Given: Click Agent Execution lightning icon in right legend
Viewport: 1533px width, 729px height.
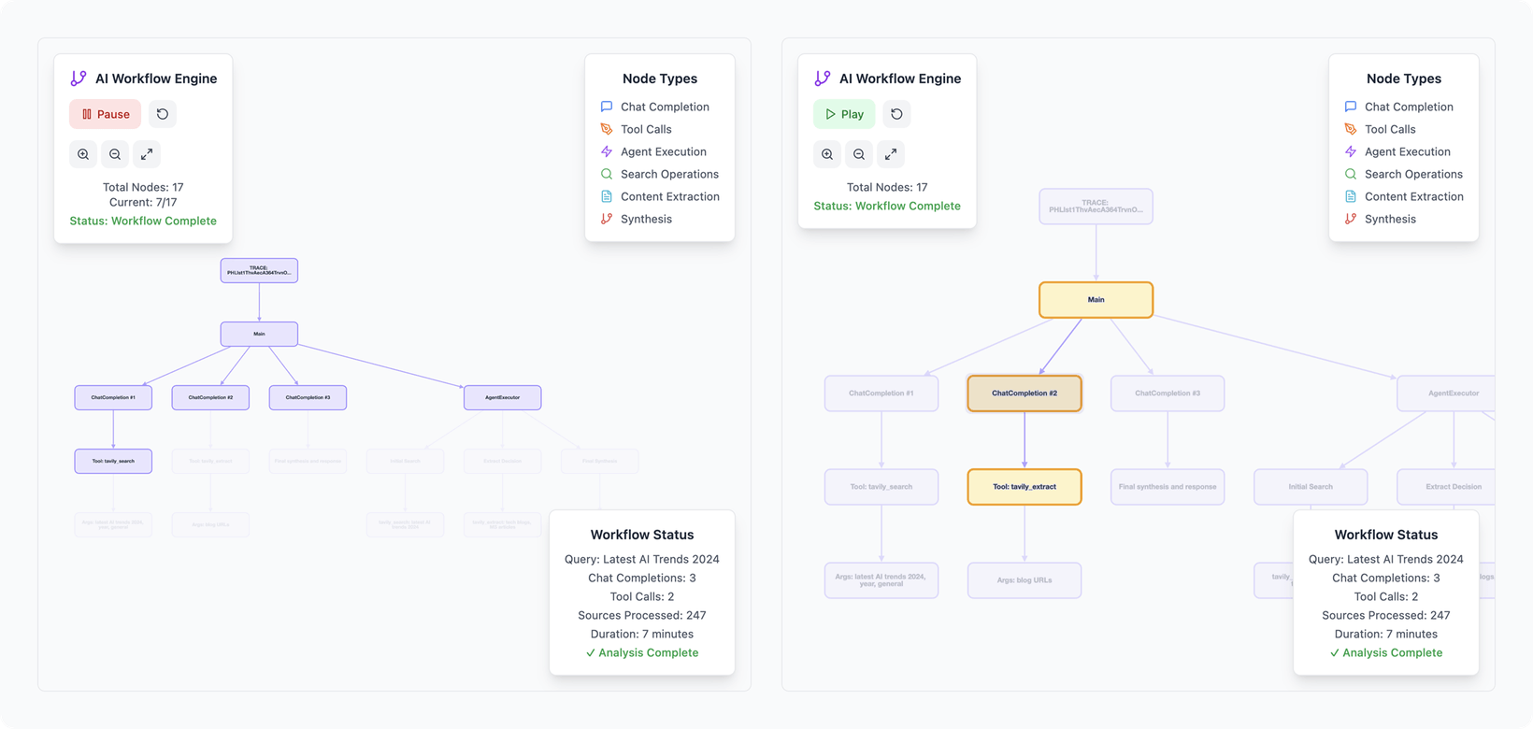Looking at the screenshot, I should 1351,151.
